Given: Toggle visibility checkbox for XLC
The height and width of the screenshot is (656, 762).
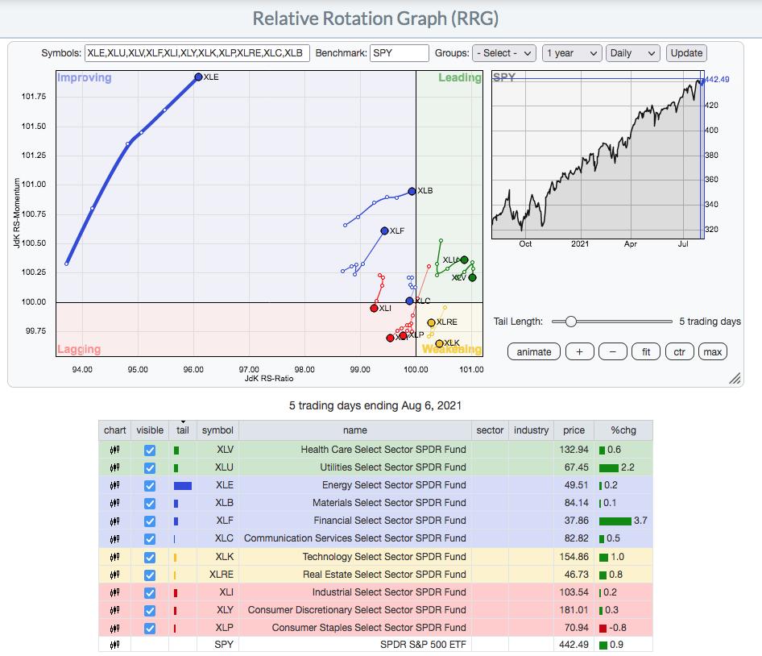Looking at the screenshot, I should coord(150,539).
